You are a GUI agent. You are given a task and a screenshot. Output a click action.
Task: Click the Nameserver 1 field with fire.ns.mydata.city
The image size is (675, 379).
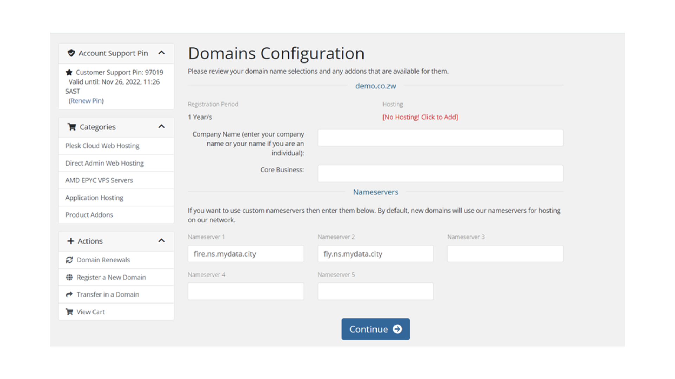(x=246, y=254)
